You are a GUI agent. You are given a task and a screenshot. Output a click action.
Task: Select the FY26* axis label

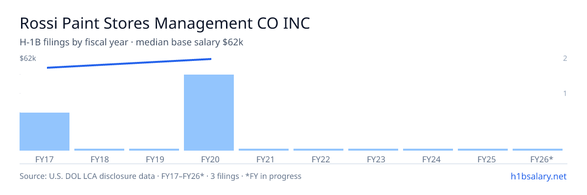tap(542, 159)
